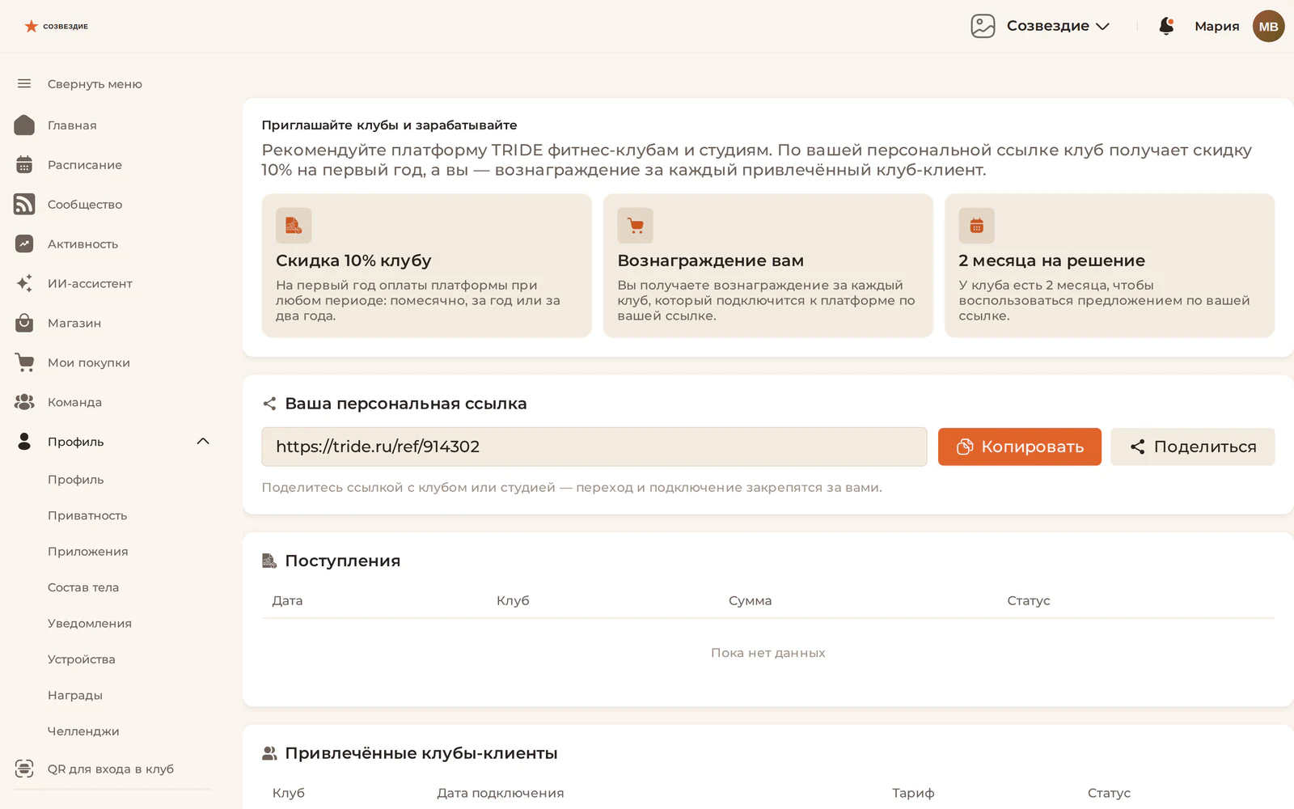Open the Главная home icon
The image size is (1294, 809).
pyautogui.click(x=24, y=125)
